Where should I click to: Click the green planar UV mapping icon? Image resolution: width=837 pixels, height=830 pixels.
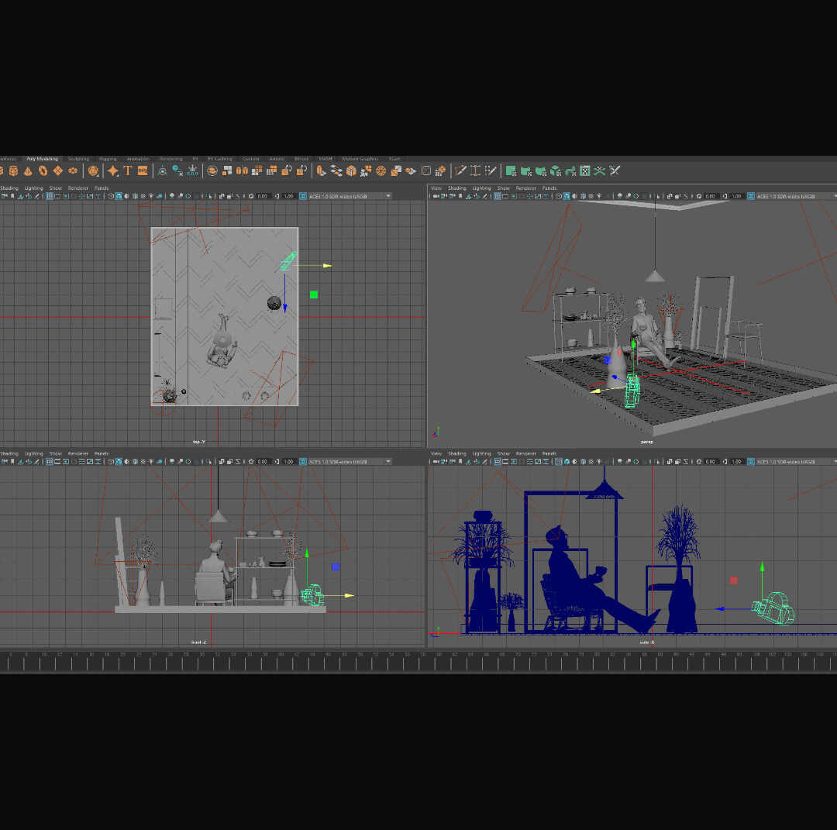[x=511, y=171]
